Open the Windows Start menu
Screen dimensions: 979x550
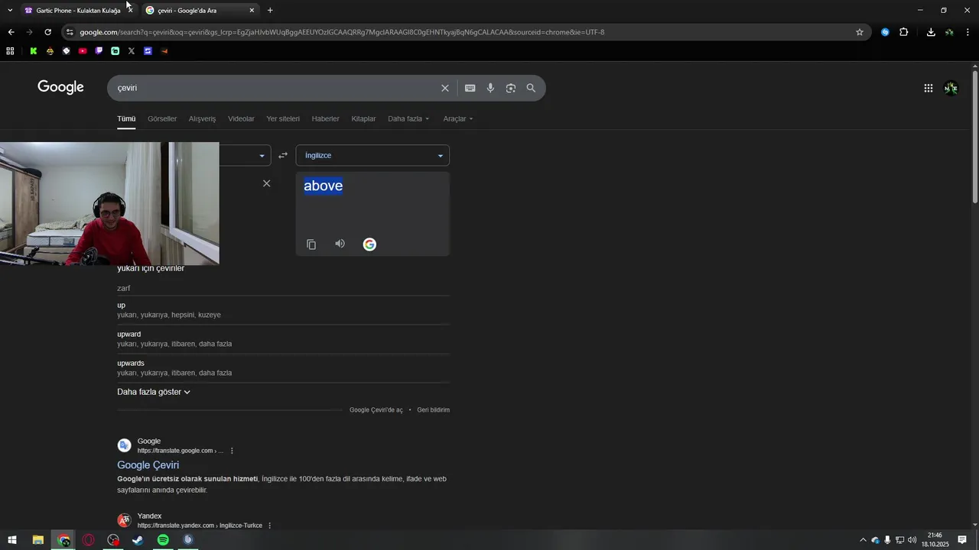[x=11, y=540]
